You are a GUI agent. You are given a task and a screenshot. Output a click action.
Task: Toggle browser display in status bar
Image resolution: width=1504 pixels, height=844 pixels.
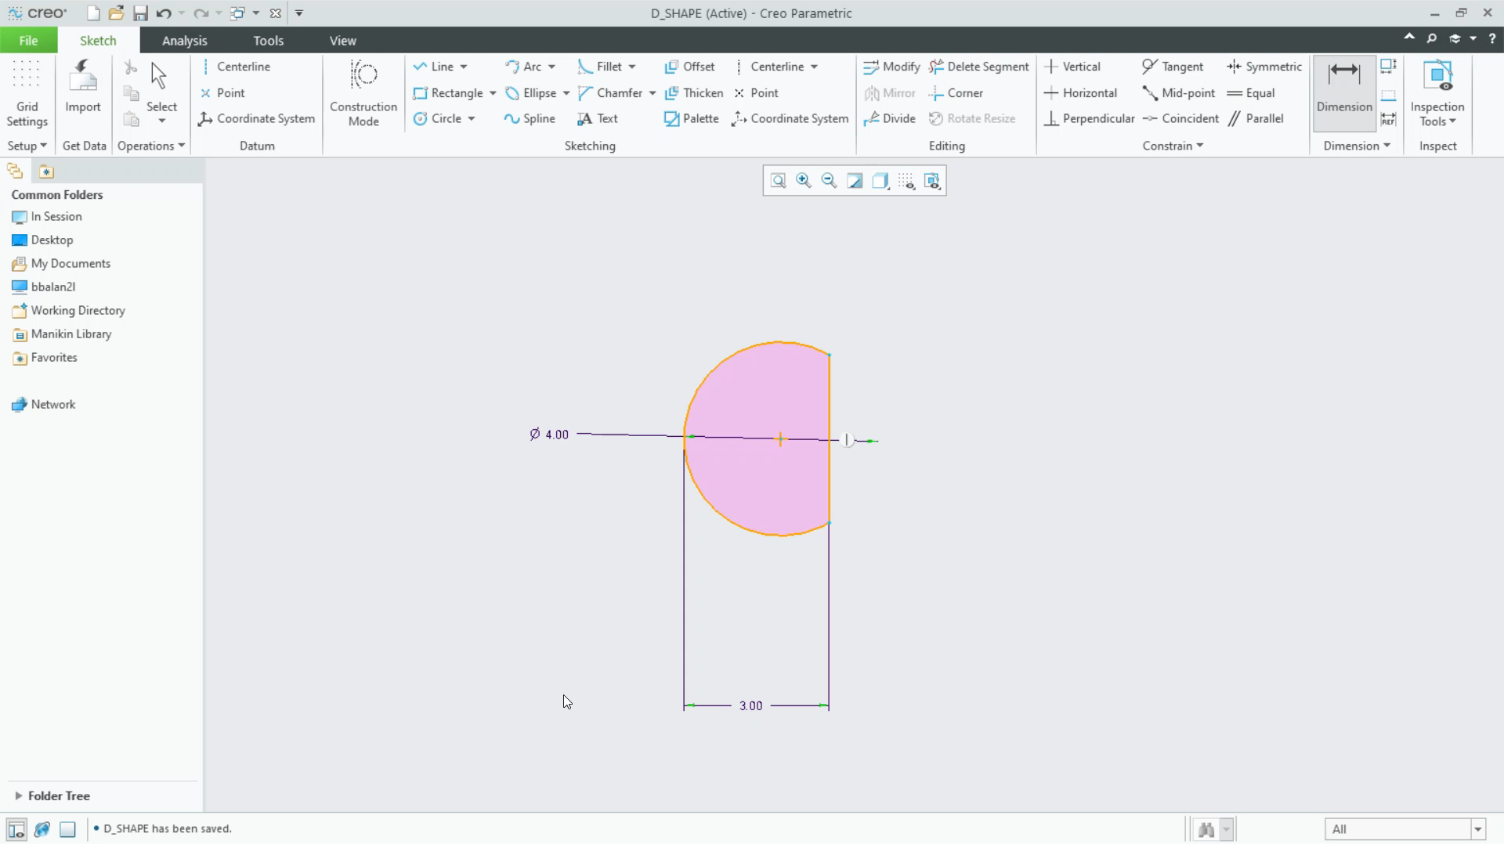point(42,829)
